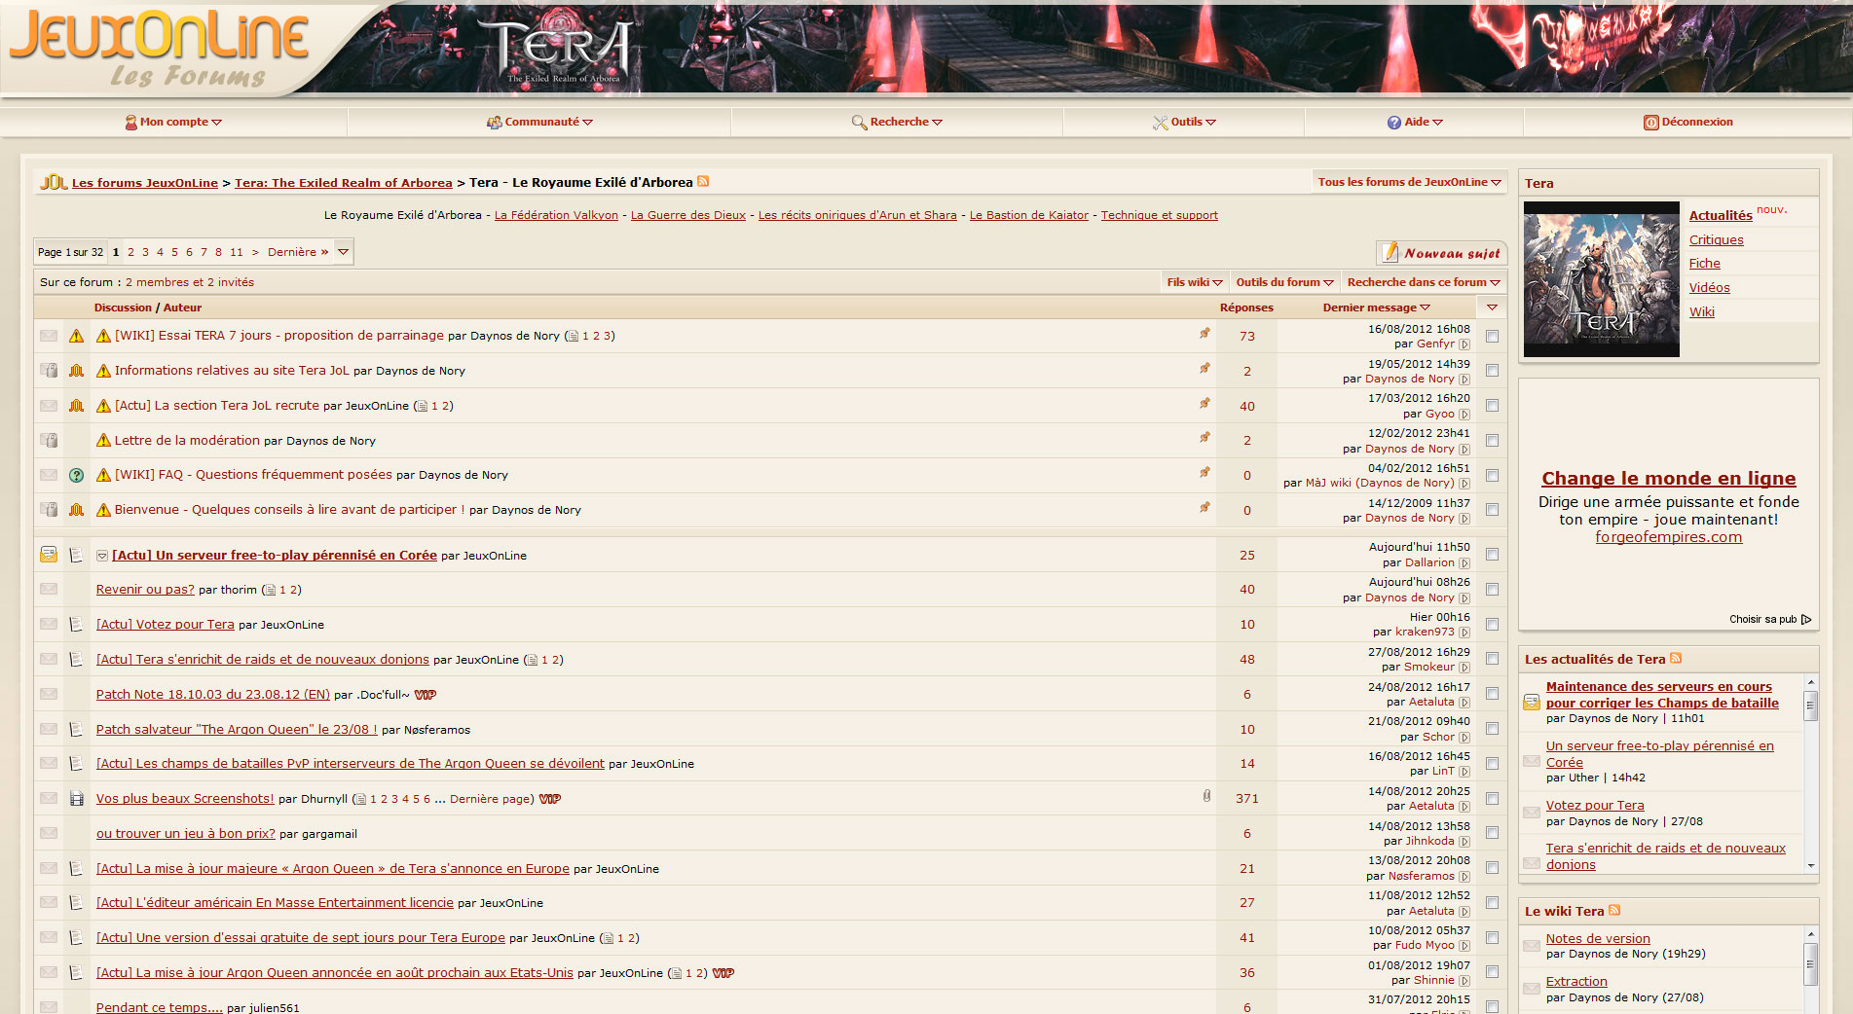Viewport: 1853px width, 1014px height.
Task: Click the envelope status icon of Revenir ou pas thread
Action: pyautogui.click(x=49, y=589)
